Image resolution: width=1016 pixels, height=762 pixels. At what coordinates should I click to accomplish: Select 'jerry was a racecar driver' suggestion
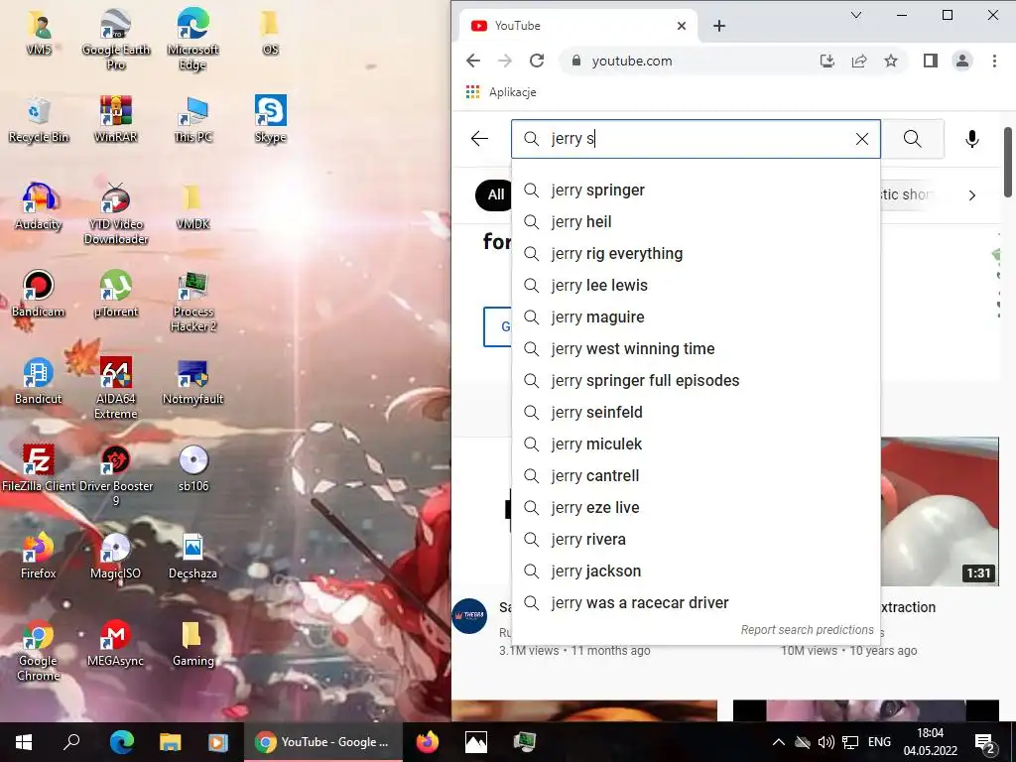[x=696, y=602]
